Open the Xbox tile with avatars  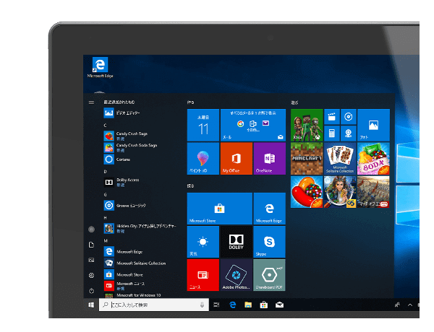tap(307, 125)
